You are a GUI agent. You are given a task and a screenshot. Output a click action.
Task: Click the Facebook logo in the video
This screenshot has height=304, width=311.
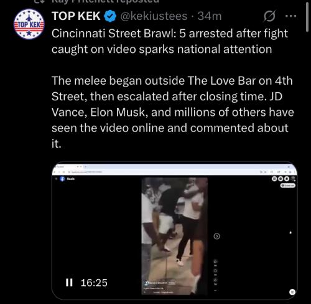coord(62,179)
